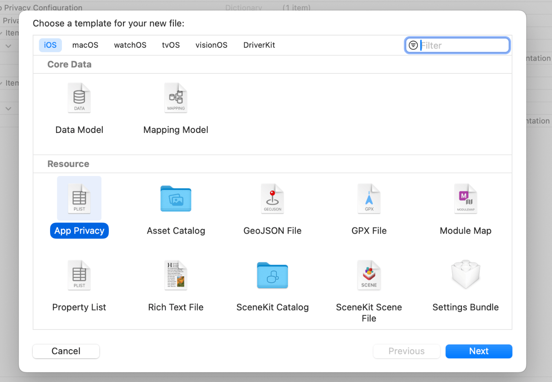Click the Settings Bundle label
Viewport: 552px width, 382px height.
[x=466, y=307]
